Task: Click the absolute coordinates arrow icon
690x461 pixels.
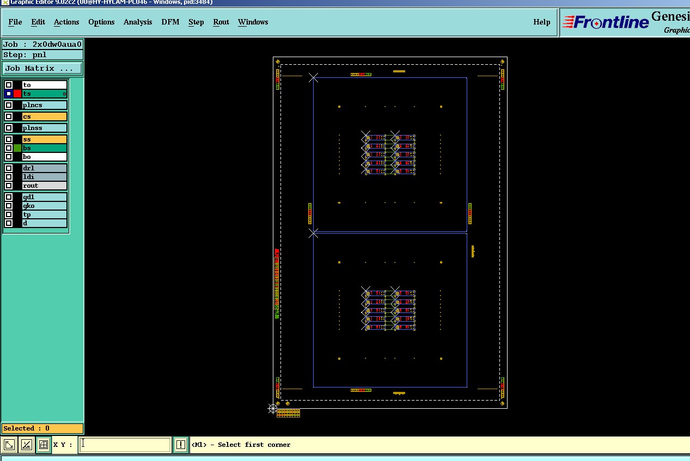Action: [9, 445]
